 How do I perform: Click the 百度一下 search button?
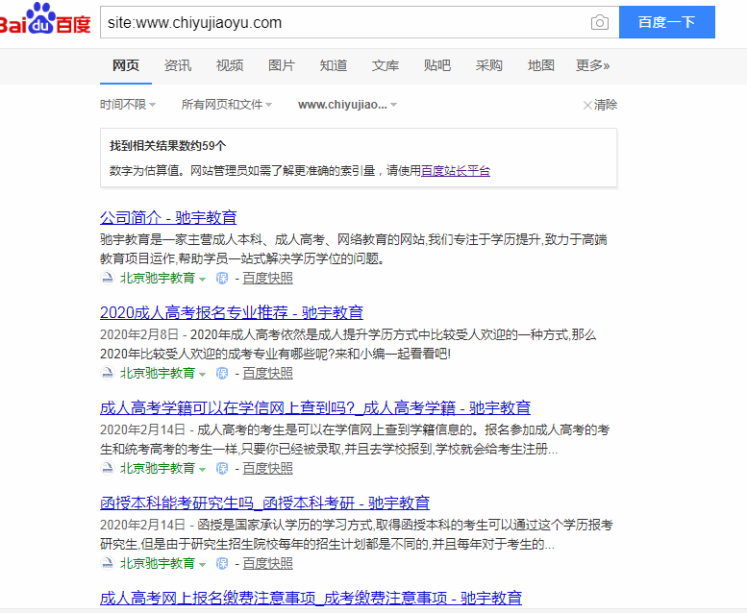tap(666, 22)
